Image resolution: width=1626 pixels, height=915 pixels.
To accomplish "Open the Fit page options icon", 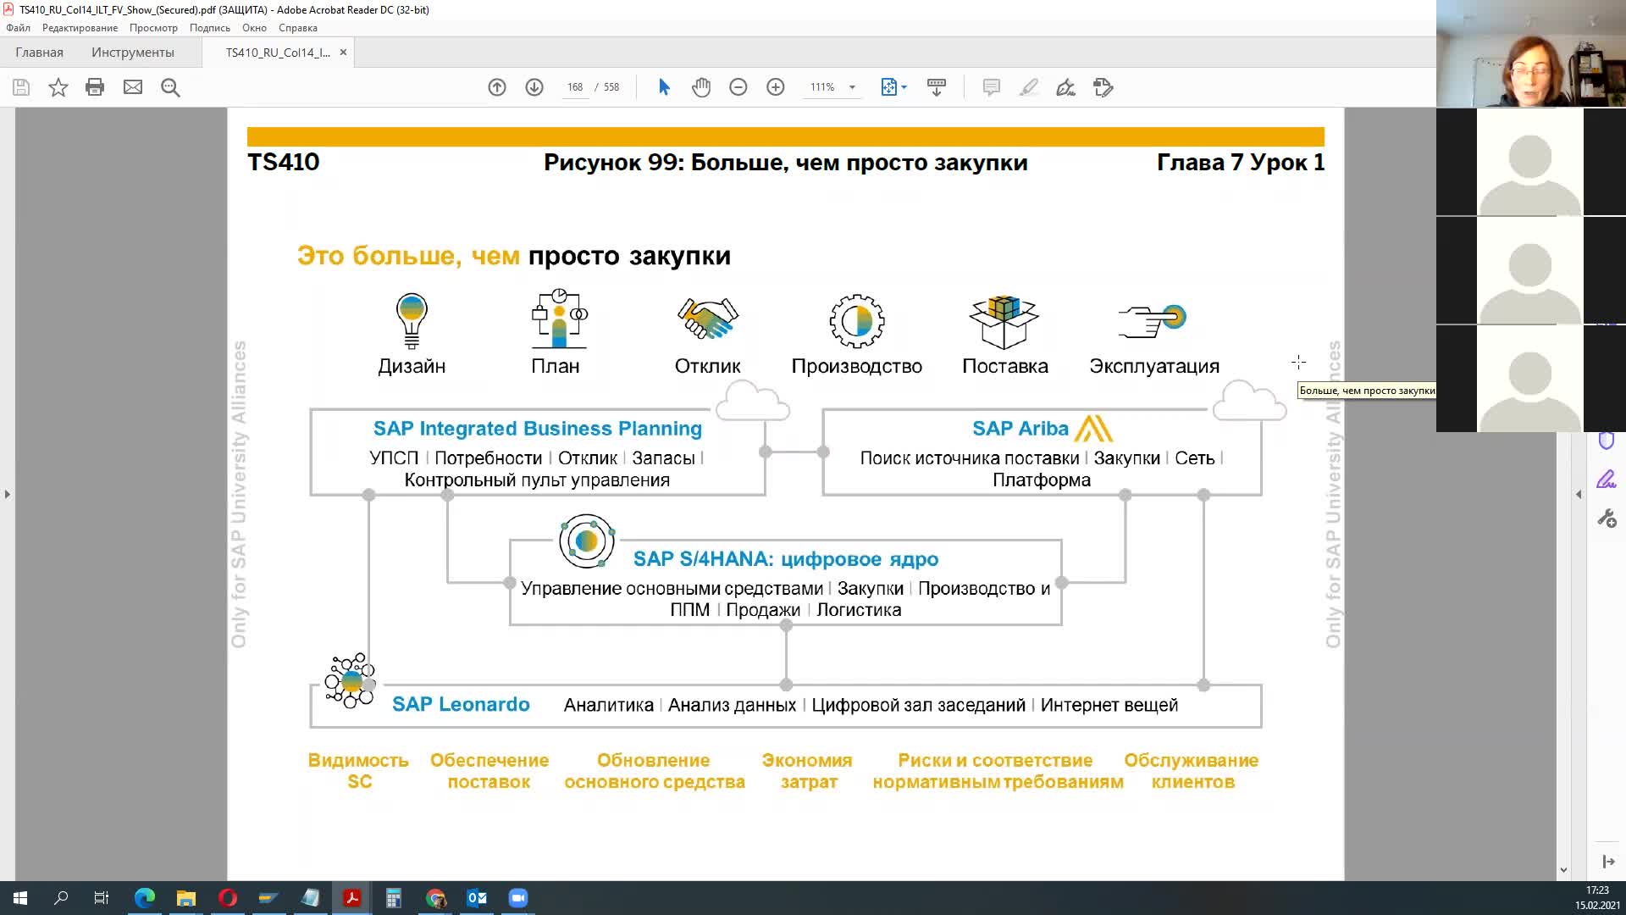I will click(893, 87).
